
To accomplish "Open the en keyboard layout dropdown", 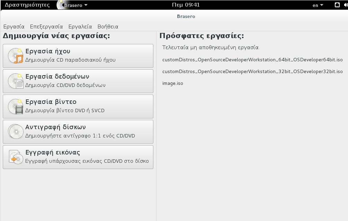I will tap(318, 5).
